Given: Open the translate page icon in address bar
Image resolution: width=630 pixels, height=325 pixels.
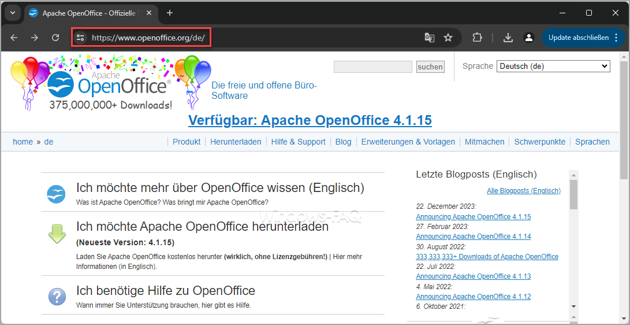Looking at the screenshot, I should point(429,38).
